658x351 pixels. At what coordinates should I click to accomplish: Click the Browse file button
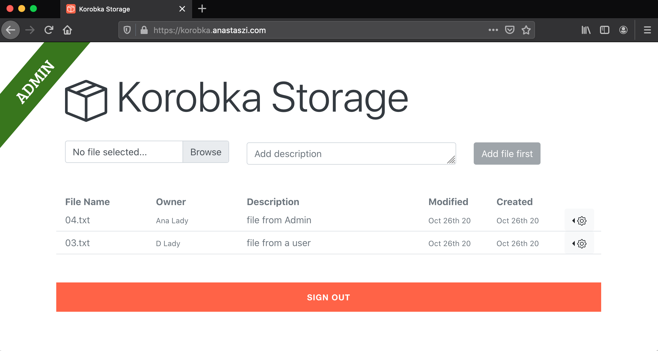tap(206, 152)
